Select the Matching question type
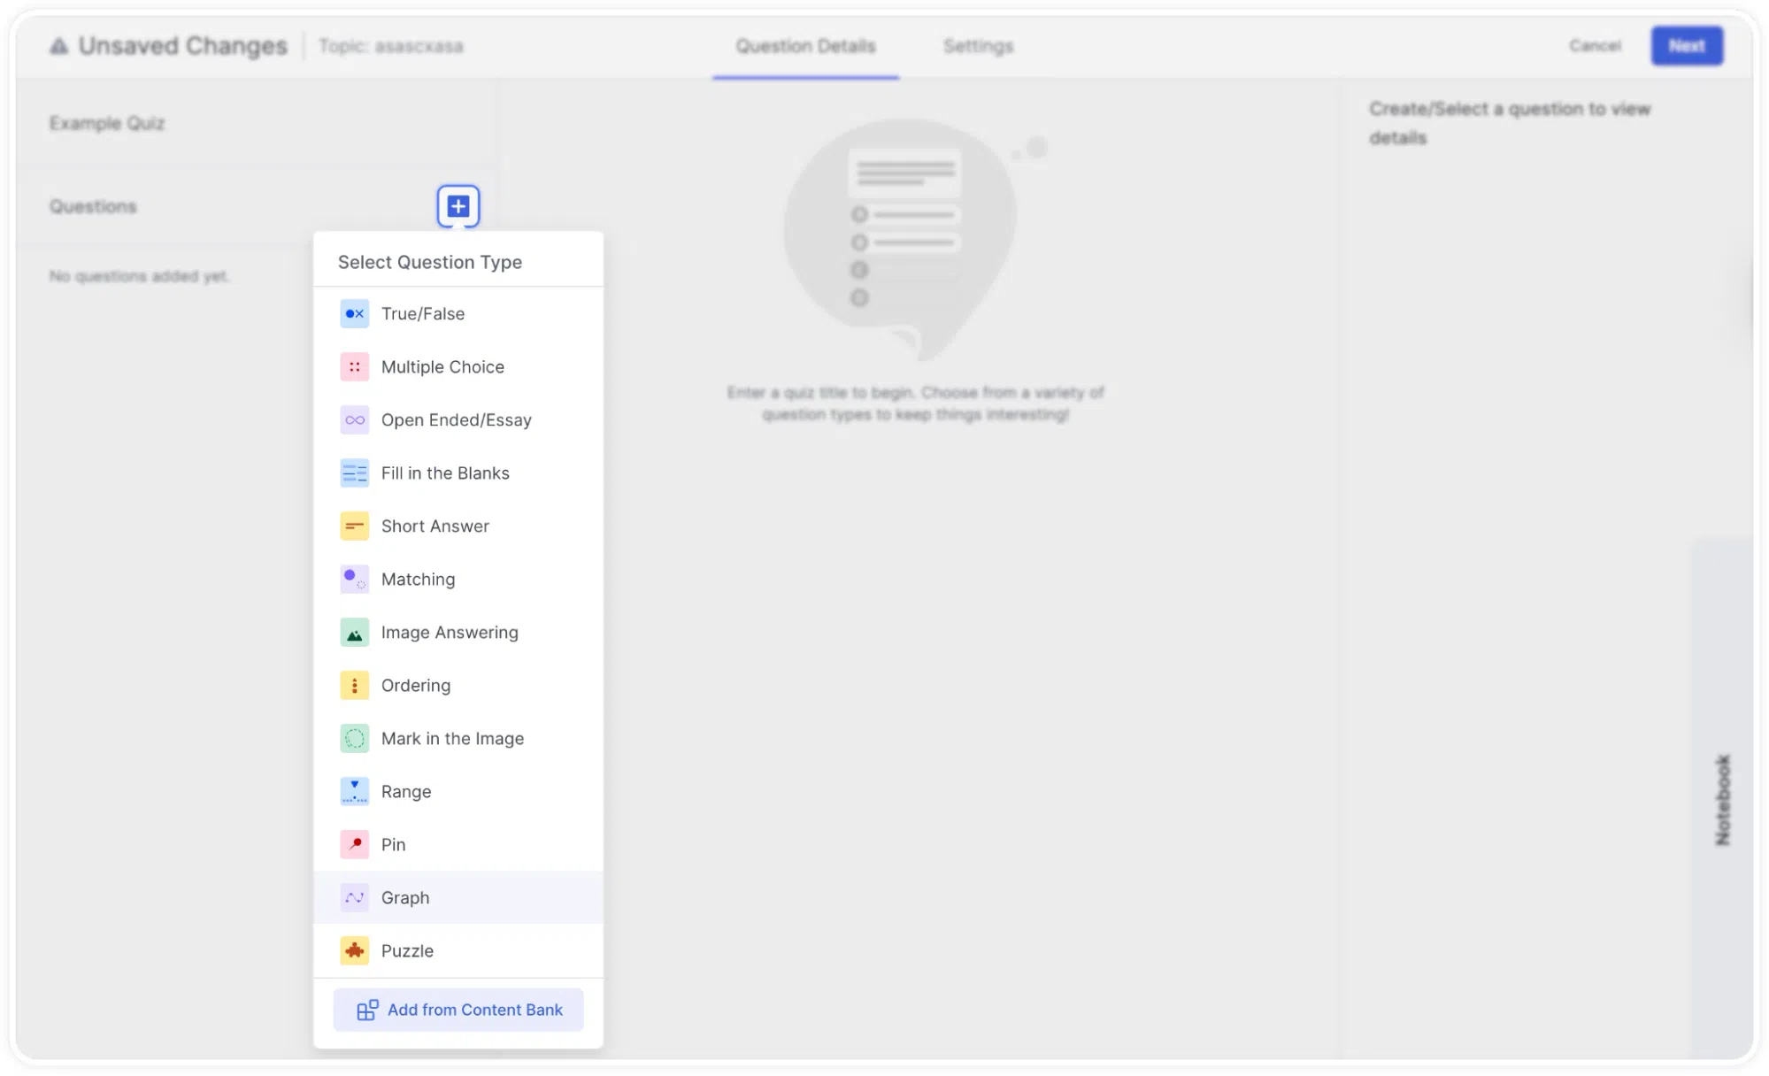Image resolution: width=1769 pixels, height=1076 pixels. pos(458,579)
